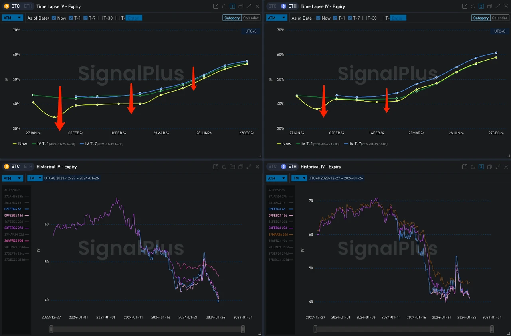Click the pop-out icon on ETH Historical IV panel
The width and height of the screenshot is (511, 336).
click(464, 167)
